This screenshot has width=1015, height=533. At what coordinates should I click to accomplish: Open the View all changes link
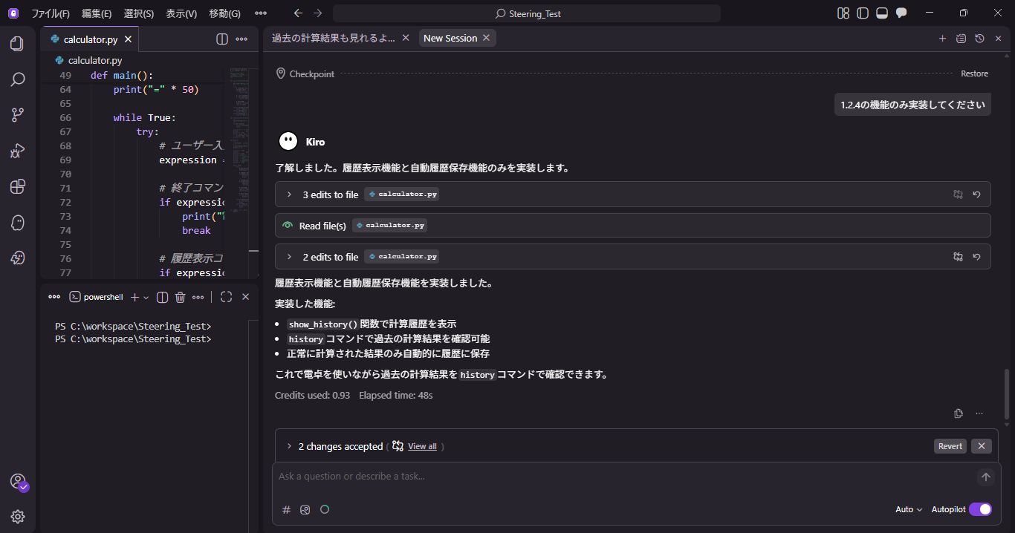(x=422, y=446)
